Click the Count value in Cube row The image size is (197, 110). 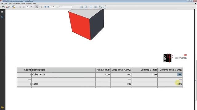click(x=30, y=75)
